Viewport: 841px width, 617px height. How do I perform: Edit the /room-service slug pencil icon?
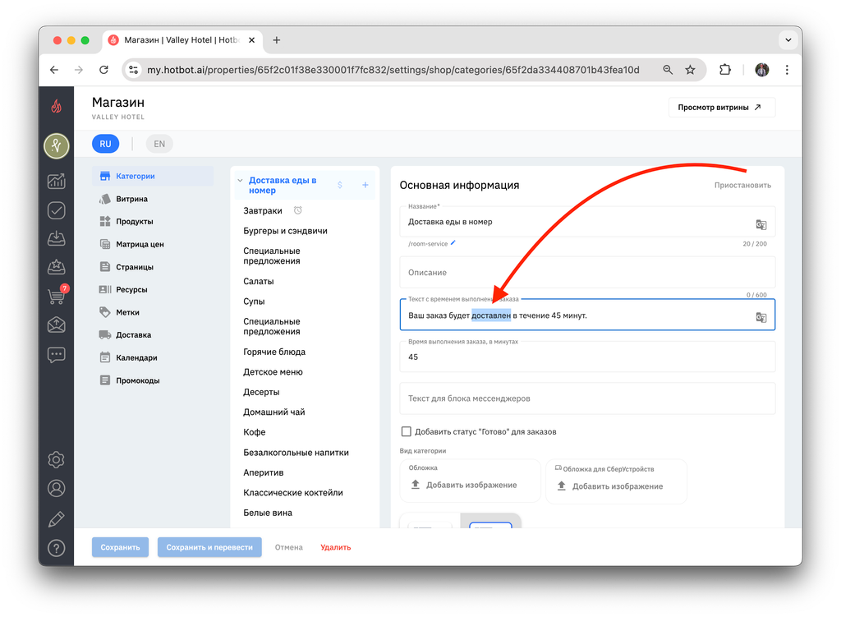click(453, 243)
